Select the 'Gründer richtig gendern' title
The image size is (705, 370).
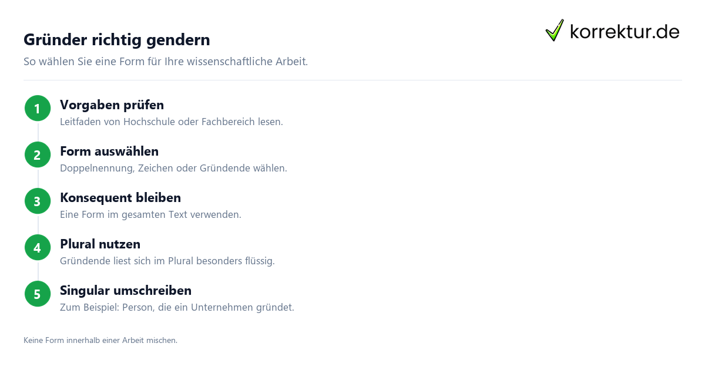tap(117, 40)
